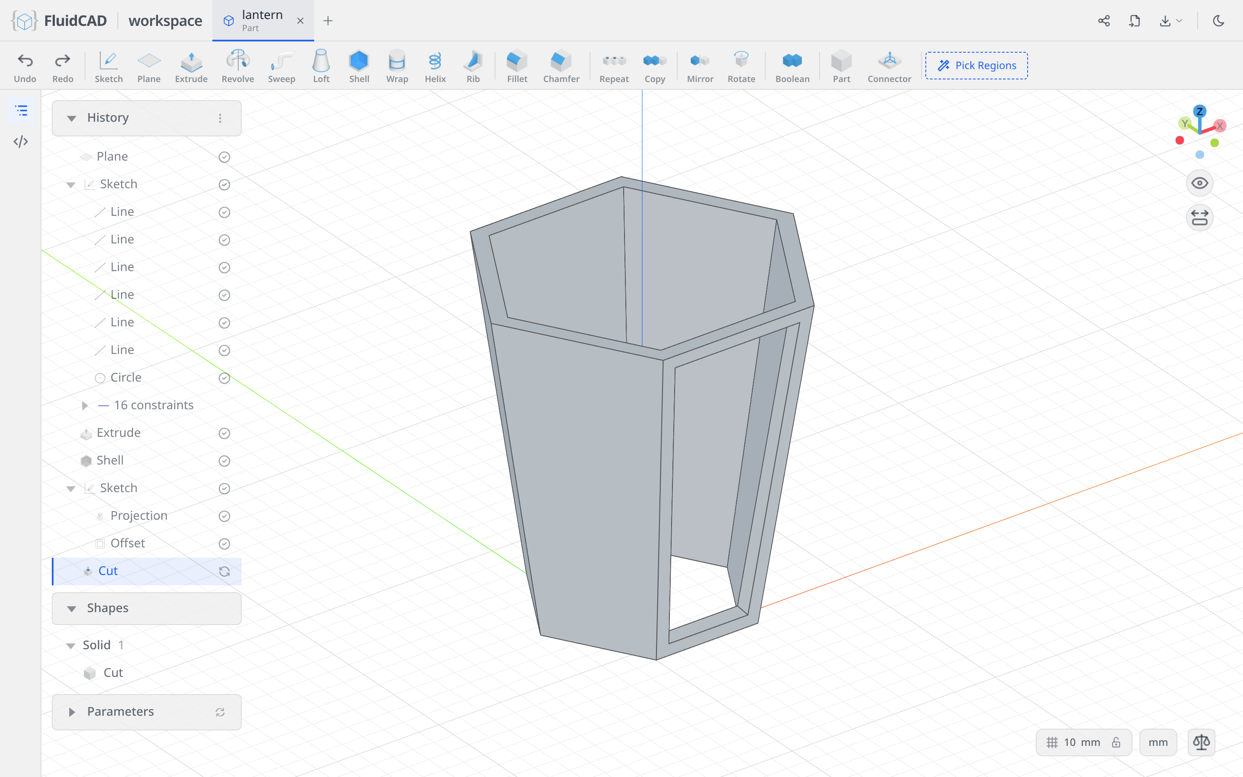Open the code view sidebar icon
This screenshot has height=777, width=1243.
click(21, 141)
